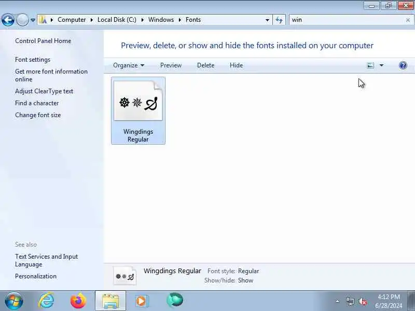Launch Internet Explorer from taskbar
Viewport: 415px width, 311px height.
pyautogui.click(x=46, y=301)
